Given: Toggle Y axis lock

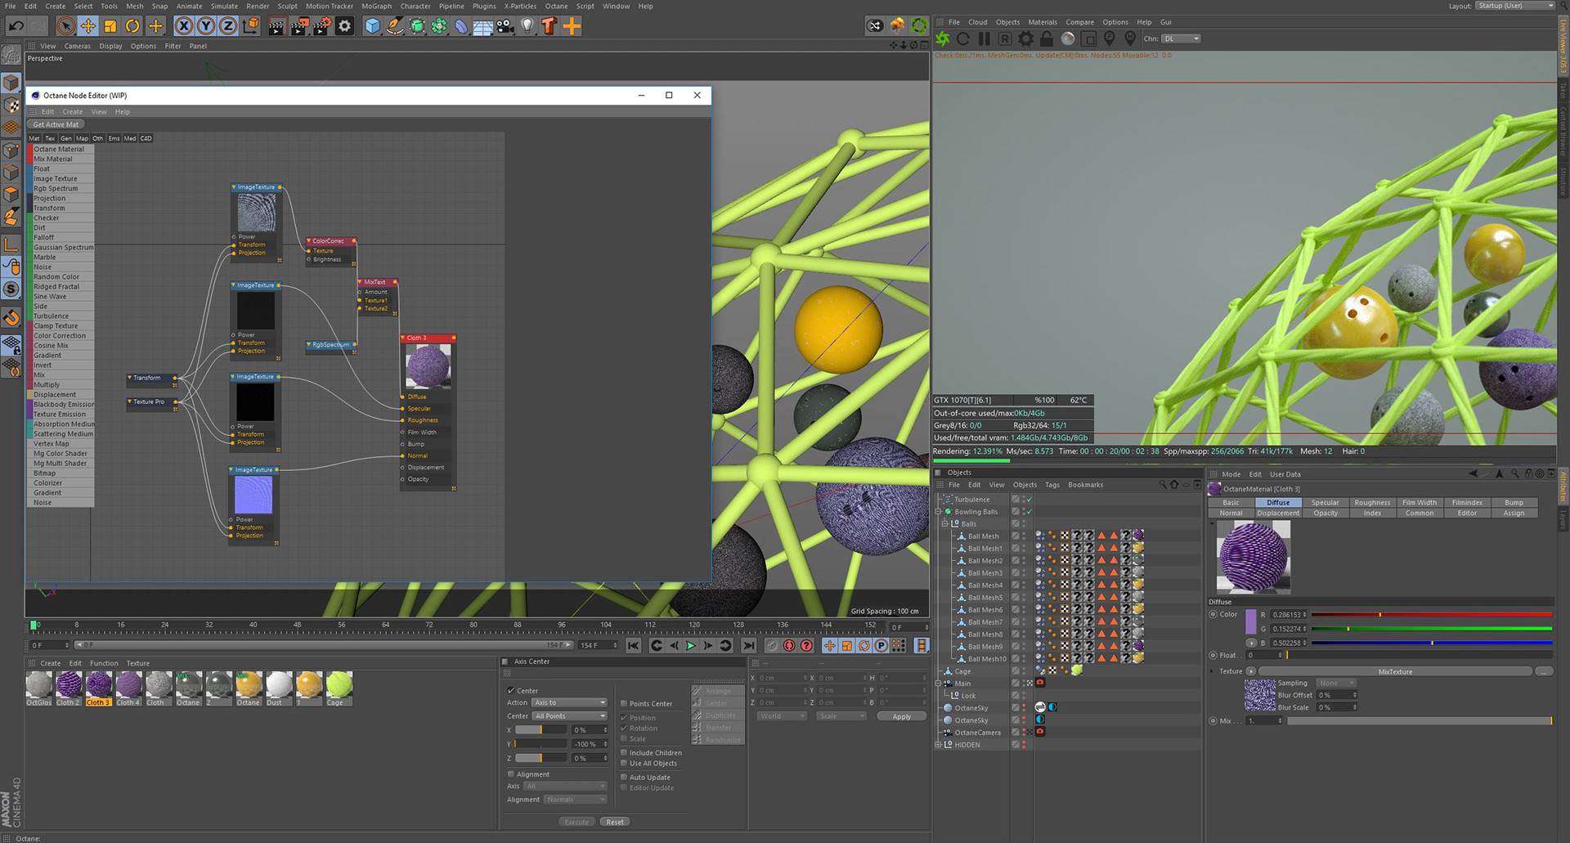Looking at the screenshot, I should (x=206, y=26).
